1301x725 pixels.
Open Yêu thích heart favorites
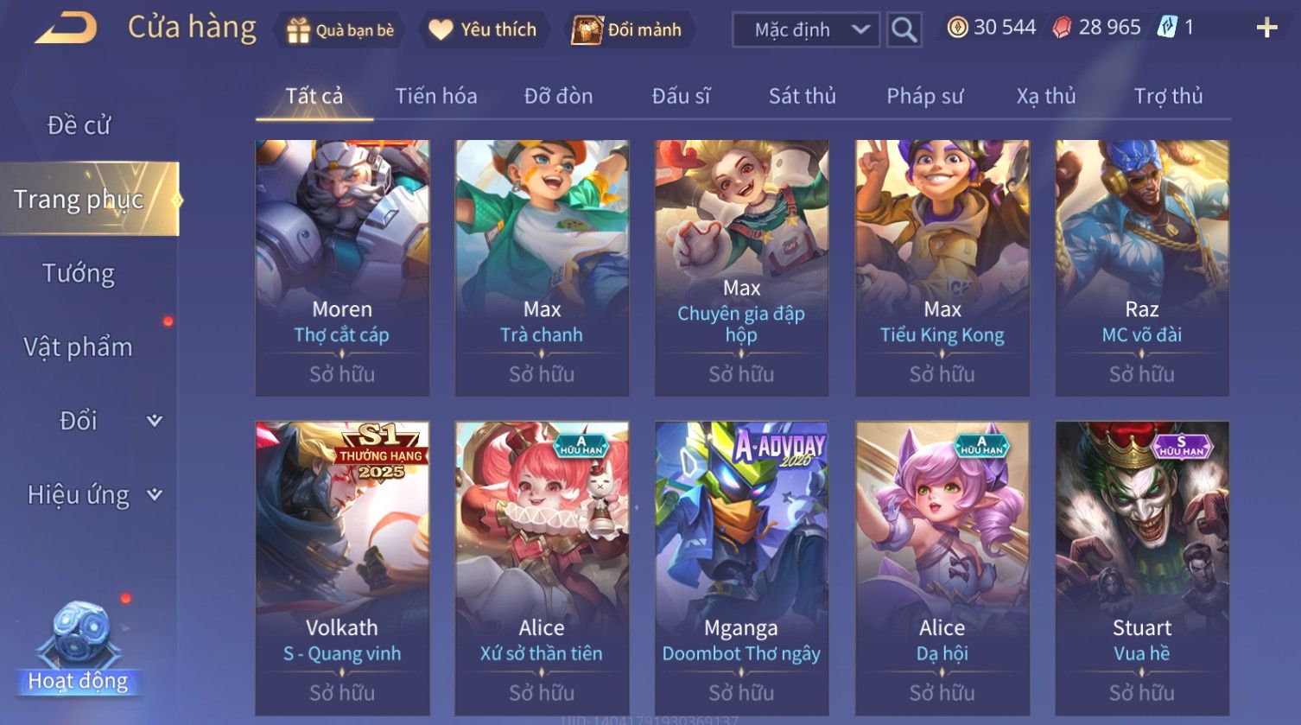click(441, 30)
